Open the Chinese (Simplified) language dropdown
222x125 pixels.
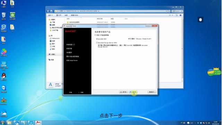[x=140, y=39]
